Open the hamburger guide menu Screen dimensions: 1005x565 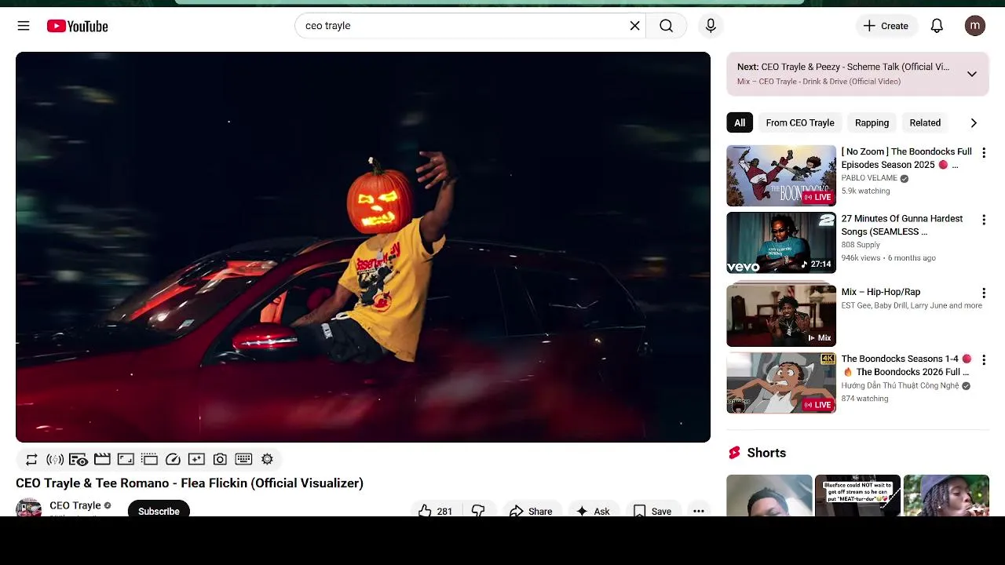point(24,26)
